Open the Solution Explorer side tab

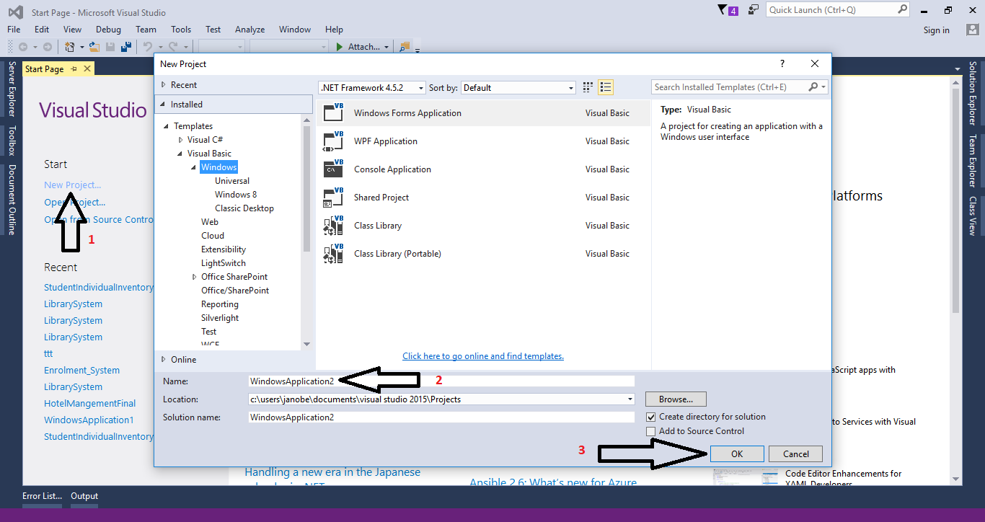click(973, 93)
